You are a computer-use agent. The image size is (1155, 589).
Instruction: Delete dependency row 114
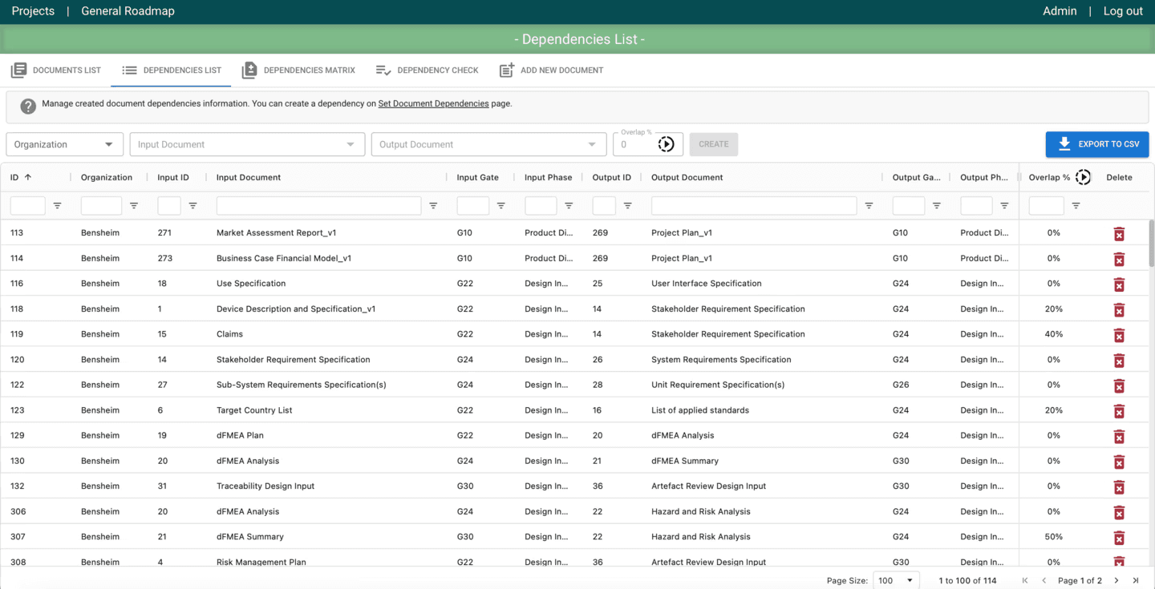1119,259
